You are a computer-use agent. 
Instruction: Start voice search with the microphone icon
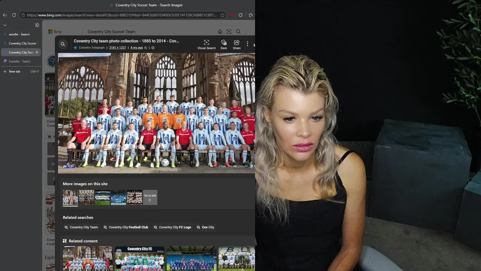[220, 32]
